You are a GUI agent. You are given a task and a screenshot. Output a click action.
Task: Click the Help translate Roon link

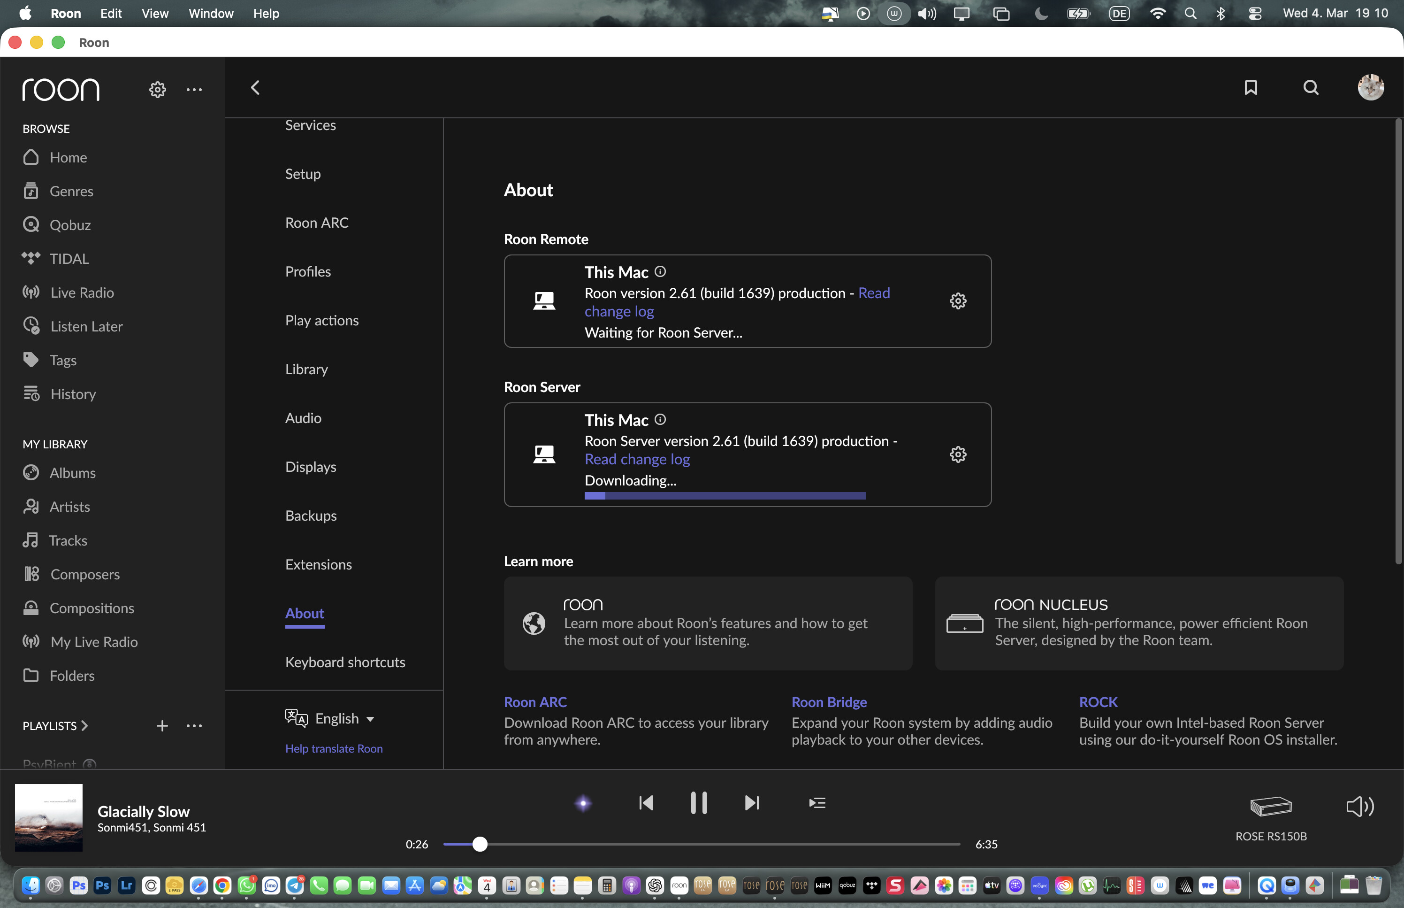click(x=334, y=748)
